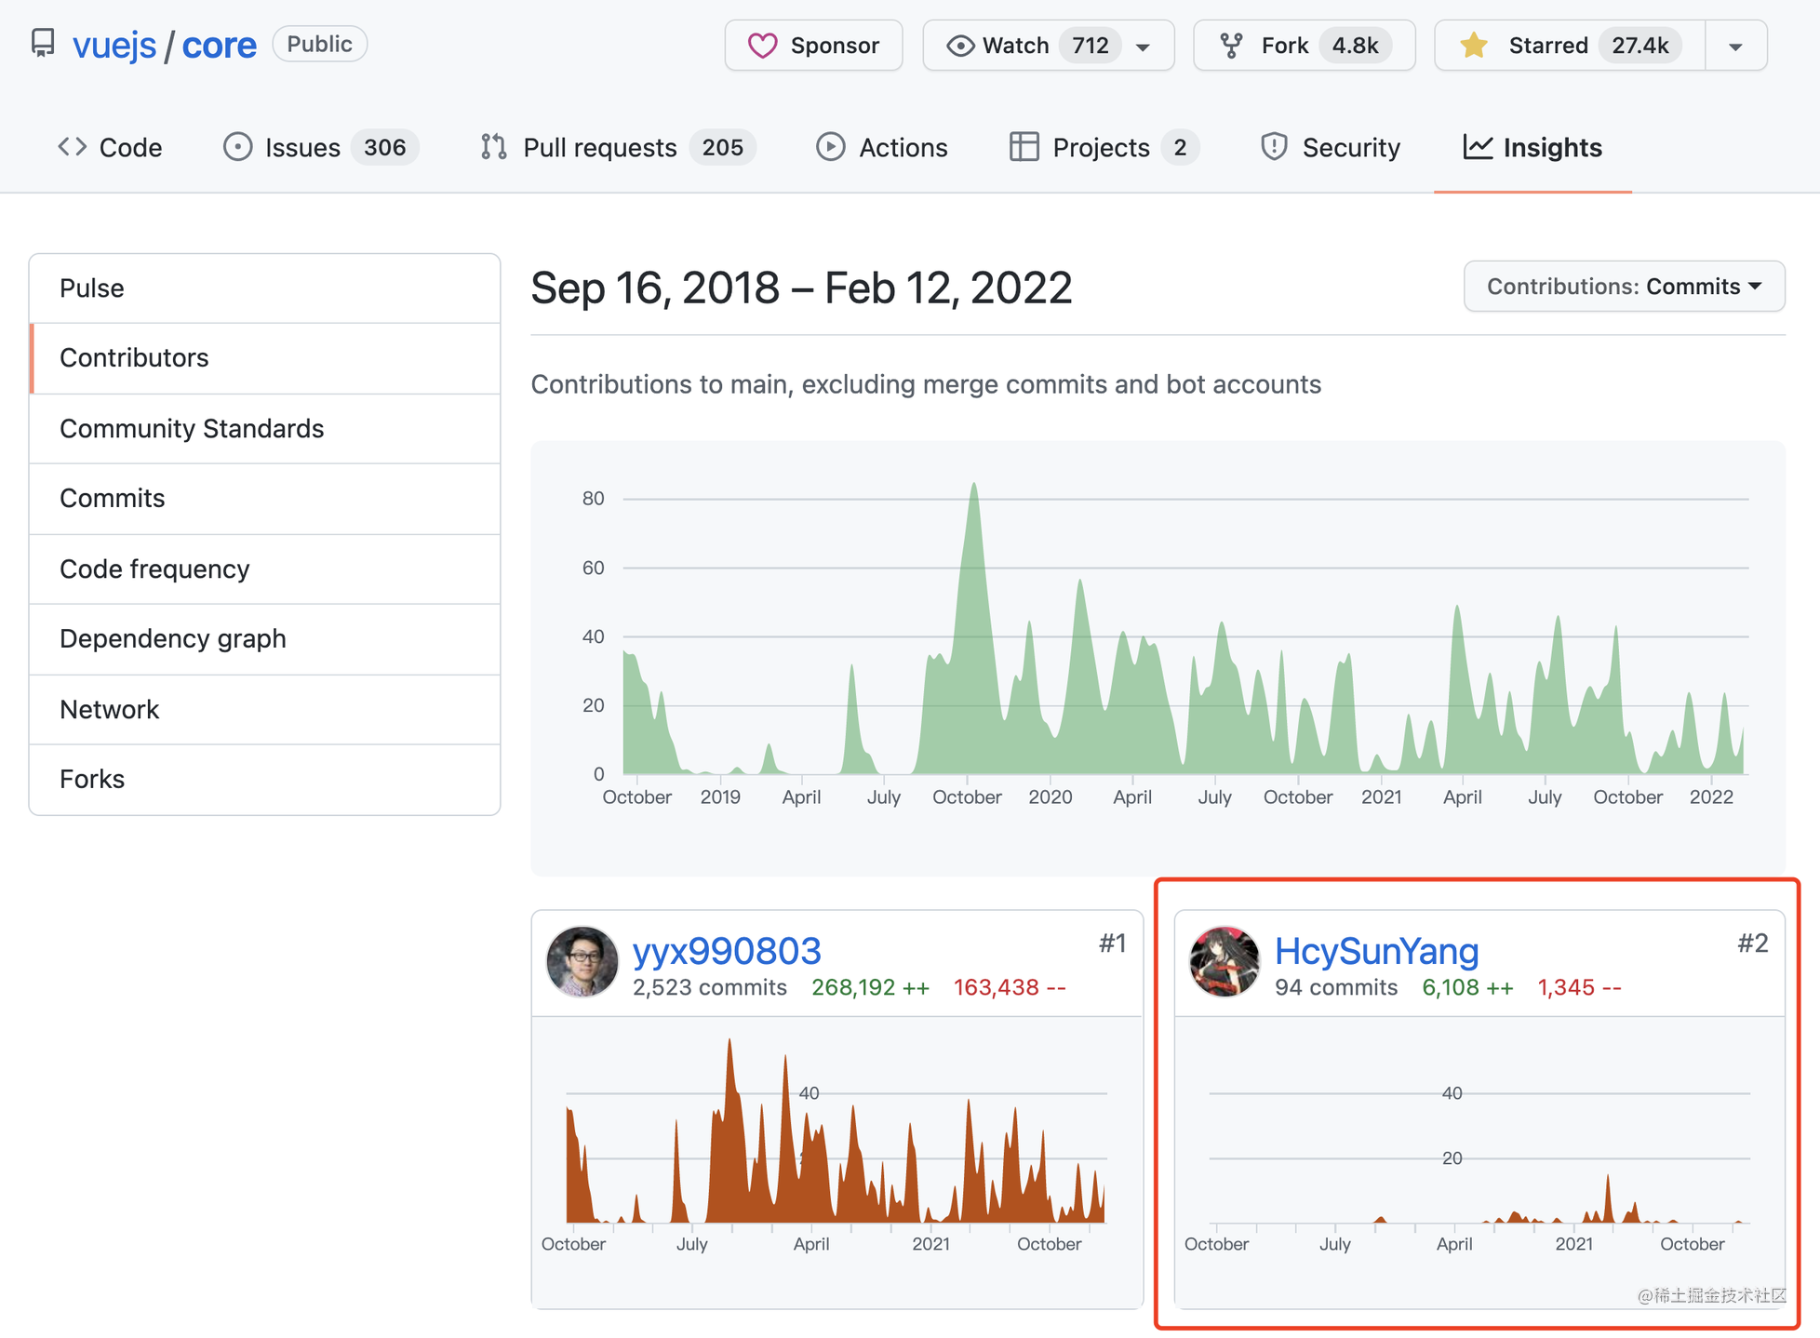The height and width of the screenshot is (1338, 1820).
Task: Open yyx990803's avatar picture
Action: tap(582, 962)
